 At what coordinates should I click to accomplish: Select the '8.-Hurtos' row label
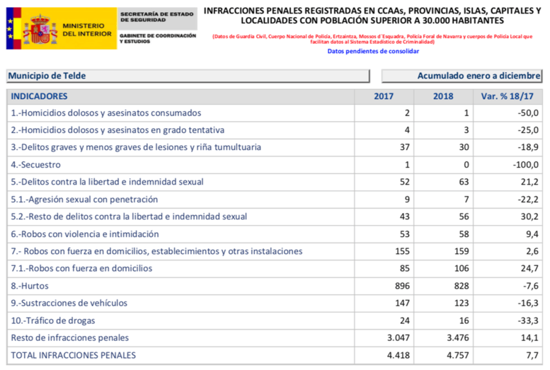click(x=31, y=286)
